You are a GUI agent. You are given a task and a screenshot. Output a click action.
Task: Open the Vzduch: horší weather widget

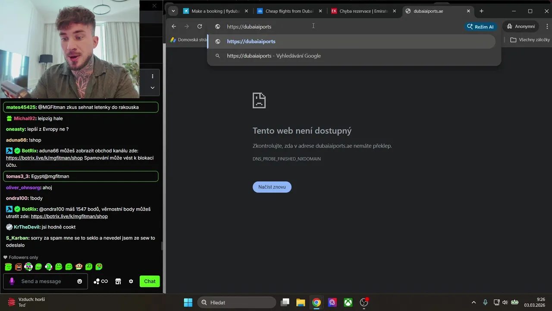[x=27, y=302]
